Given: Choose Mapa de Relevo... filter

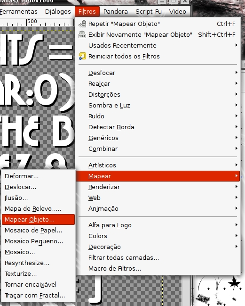Looking at the screenshot, I should 38,208.
